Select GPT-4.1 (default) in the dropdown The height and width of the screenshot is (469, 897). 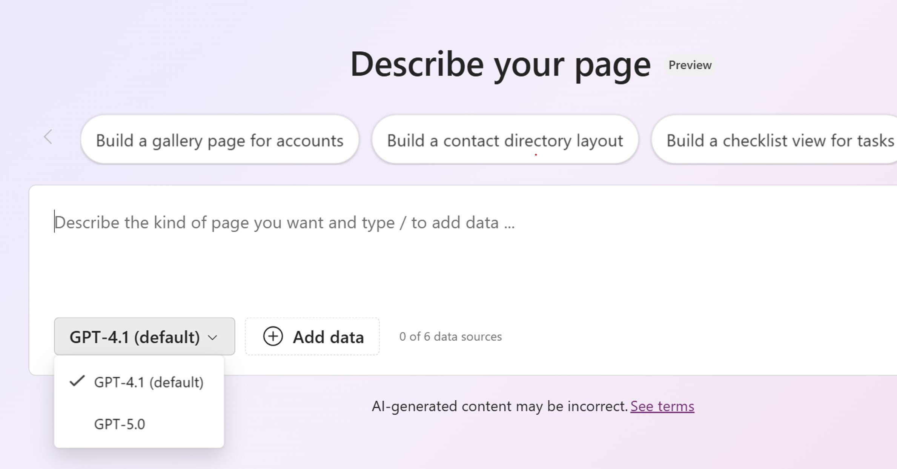tap(149, 382)
